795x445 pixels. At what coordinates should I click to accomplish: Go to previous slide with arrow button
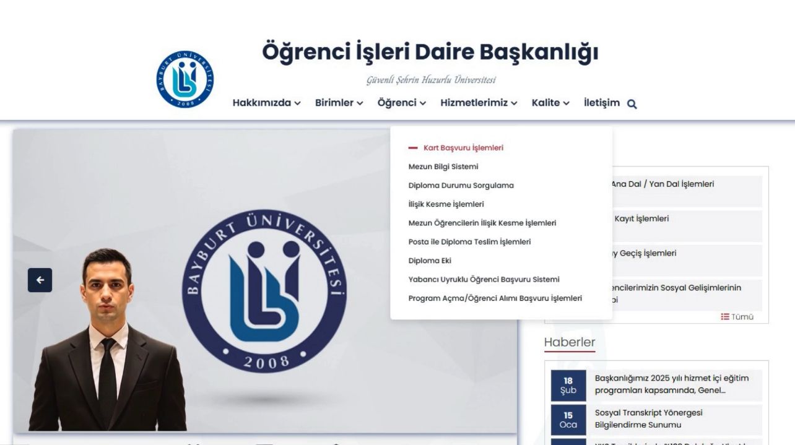(40, 280)
